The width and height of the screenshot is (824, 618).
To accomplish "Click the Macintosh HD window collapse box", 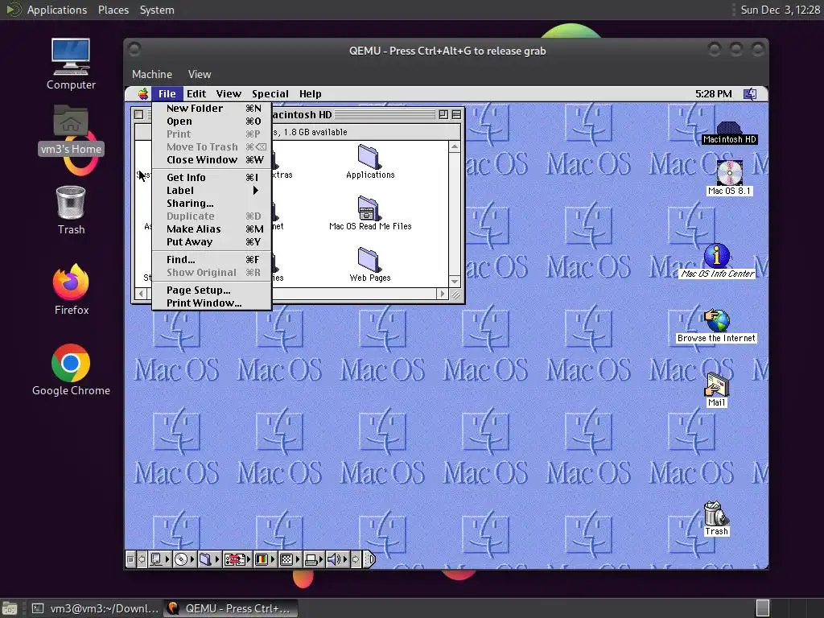I will [456, 114].
